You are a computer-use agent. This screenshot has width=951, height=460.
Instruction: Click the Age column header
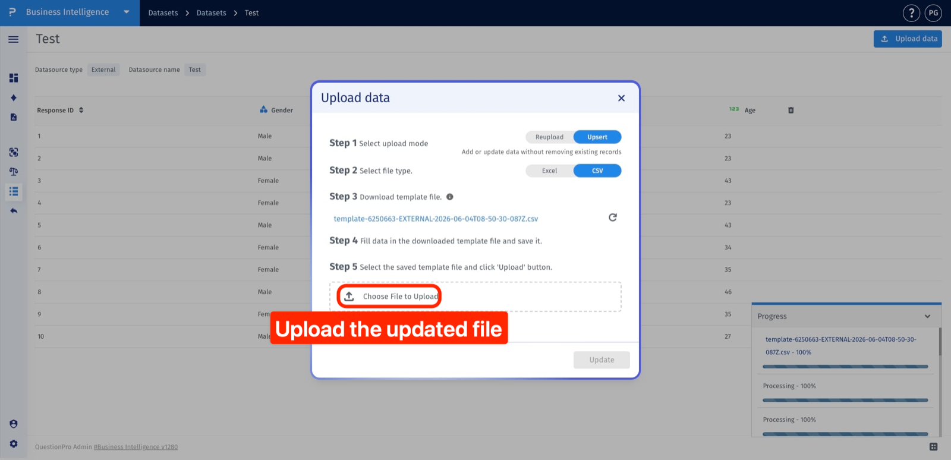pyautogui.click(x=750, y=111)
